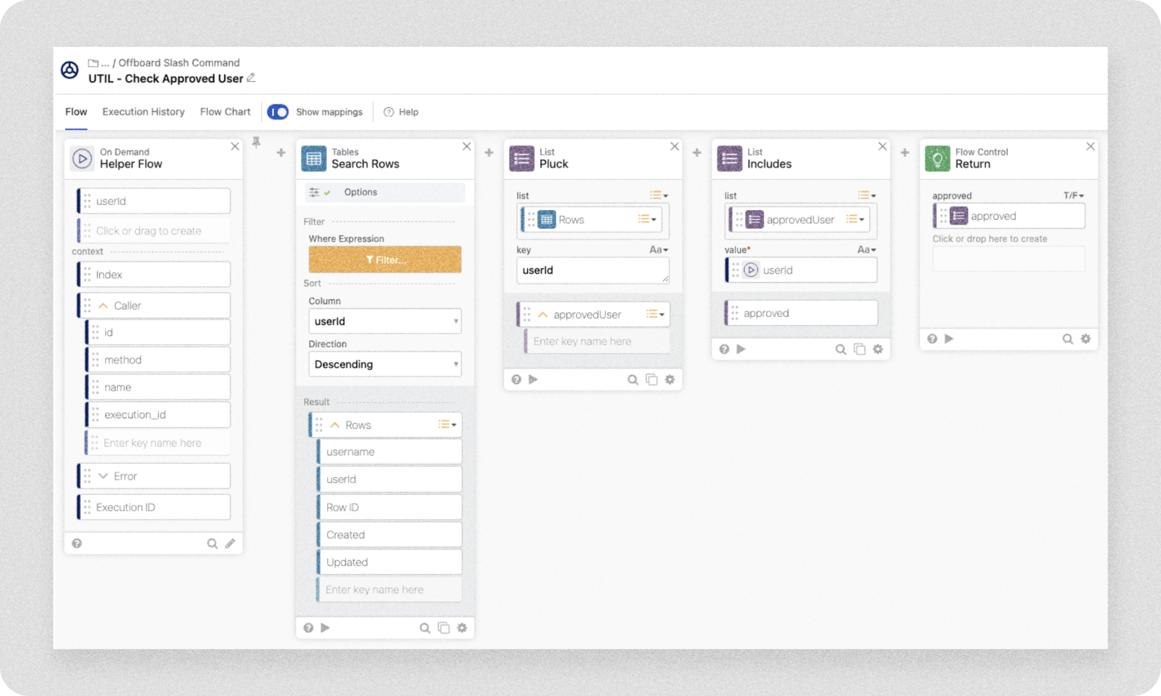
Task: Edit flow name with pencil icon
Action: (x=251, y=78)
